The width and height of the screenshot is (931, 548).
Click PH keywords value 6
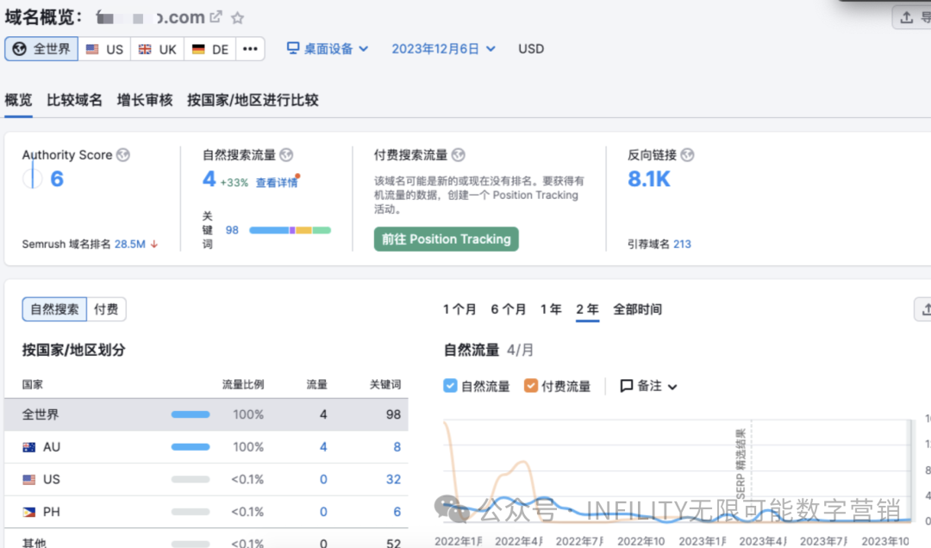(397, 512)
